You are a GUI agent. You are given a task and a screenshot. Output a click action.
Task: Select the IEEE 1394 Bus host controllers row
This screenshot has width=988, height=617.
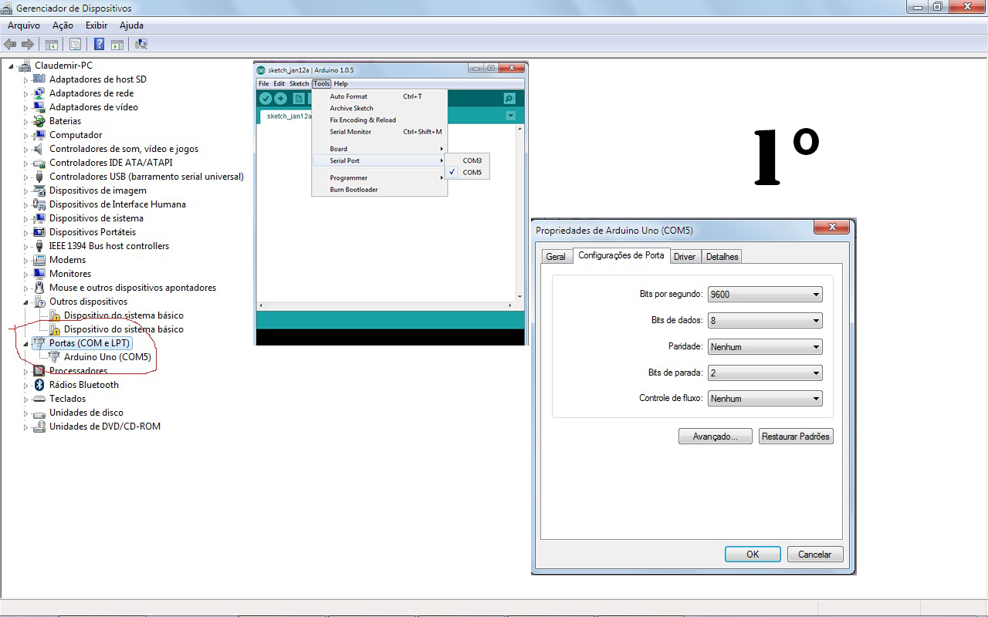point(109,246)
